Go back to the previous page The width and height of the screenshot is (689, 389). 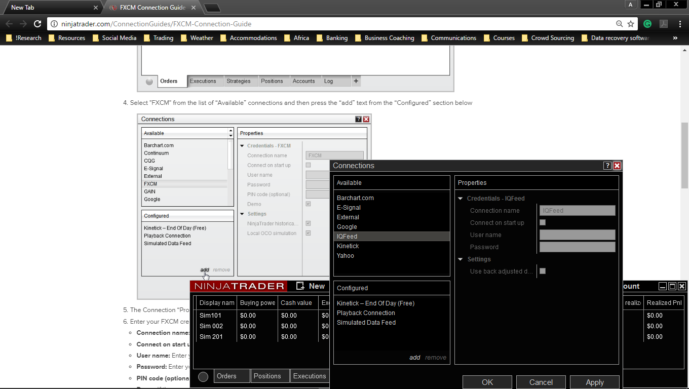(9, 24)
